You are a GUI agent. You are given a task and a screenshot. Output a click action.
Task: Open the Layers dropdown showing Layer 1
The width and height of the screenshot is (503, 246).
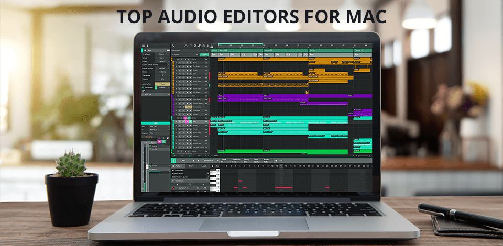point(162,61)
